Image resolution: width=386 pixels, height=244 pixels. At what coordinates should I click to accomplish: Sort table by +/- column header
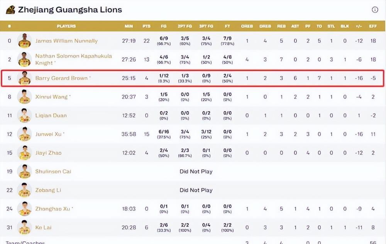point(359,26)
